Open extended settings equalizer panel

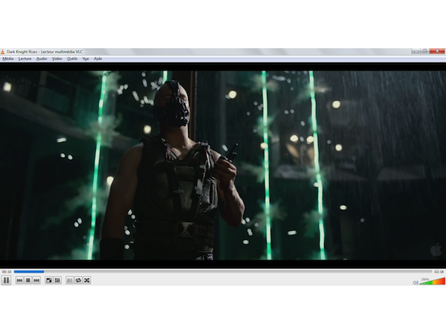[57, 281]
